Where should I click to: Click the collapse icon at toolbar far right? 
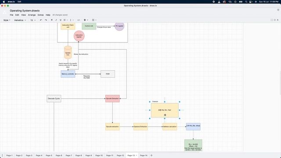pos(278,20)
